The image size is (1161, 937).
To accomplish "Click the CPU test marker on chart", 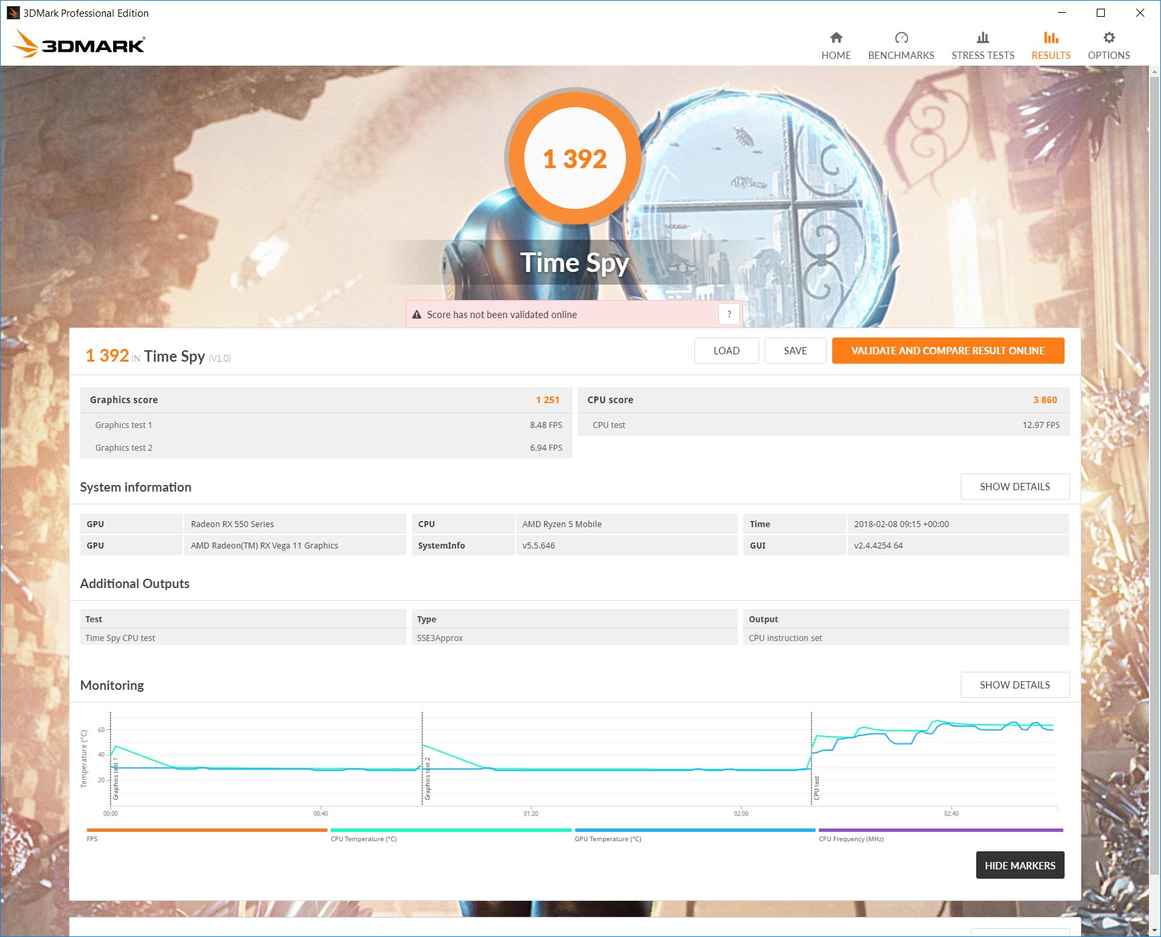I will [816, 788].
